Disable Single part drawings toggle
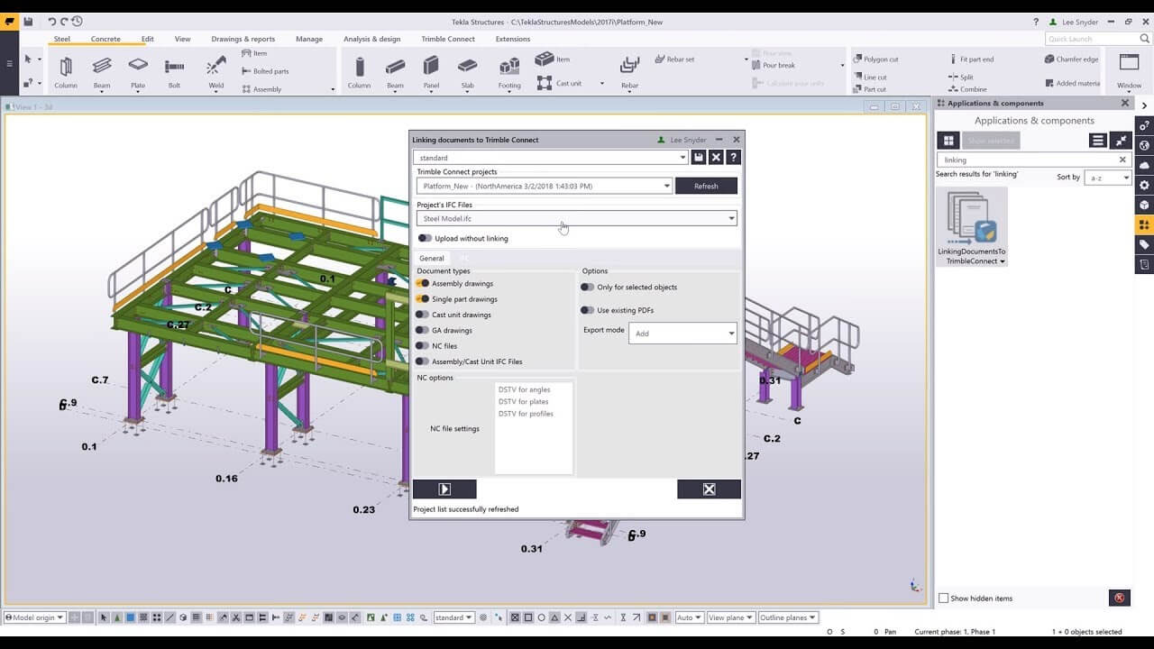The image size is (1154, 649). pyautogui.click(x=422, y=298)
